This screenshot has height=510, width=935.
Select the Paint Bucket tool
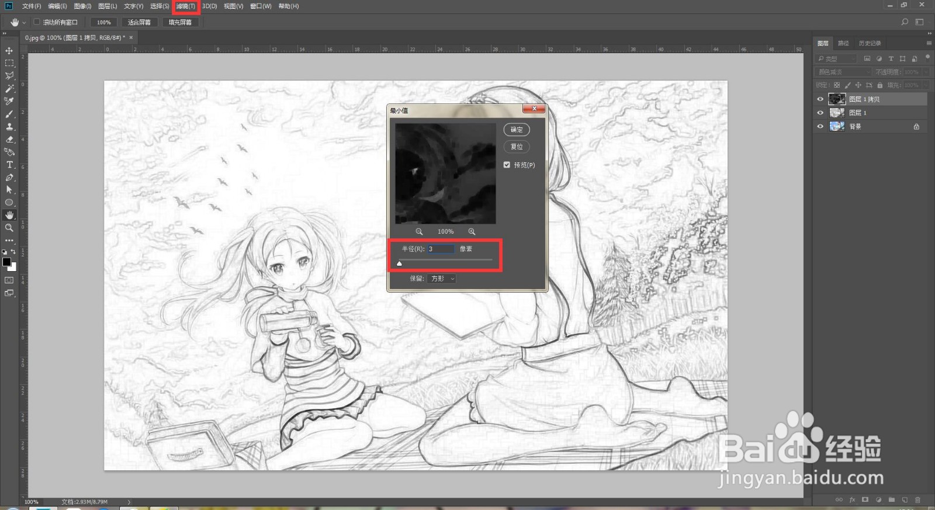pos(9,152)
